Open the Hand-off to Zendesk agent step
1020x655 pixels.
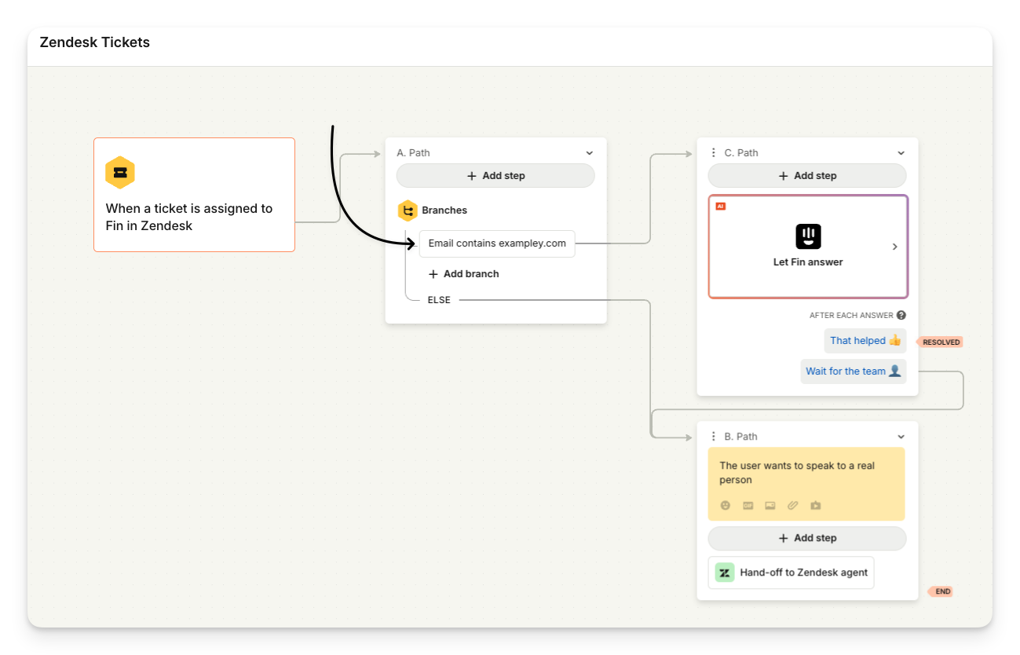pos(791,573)
